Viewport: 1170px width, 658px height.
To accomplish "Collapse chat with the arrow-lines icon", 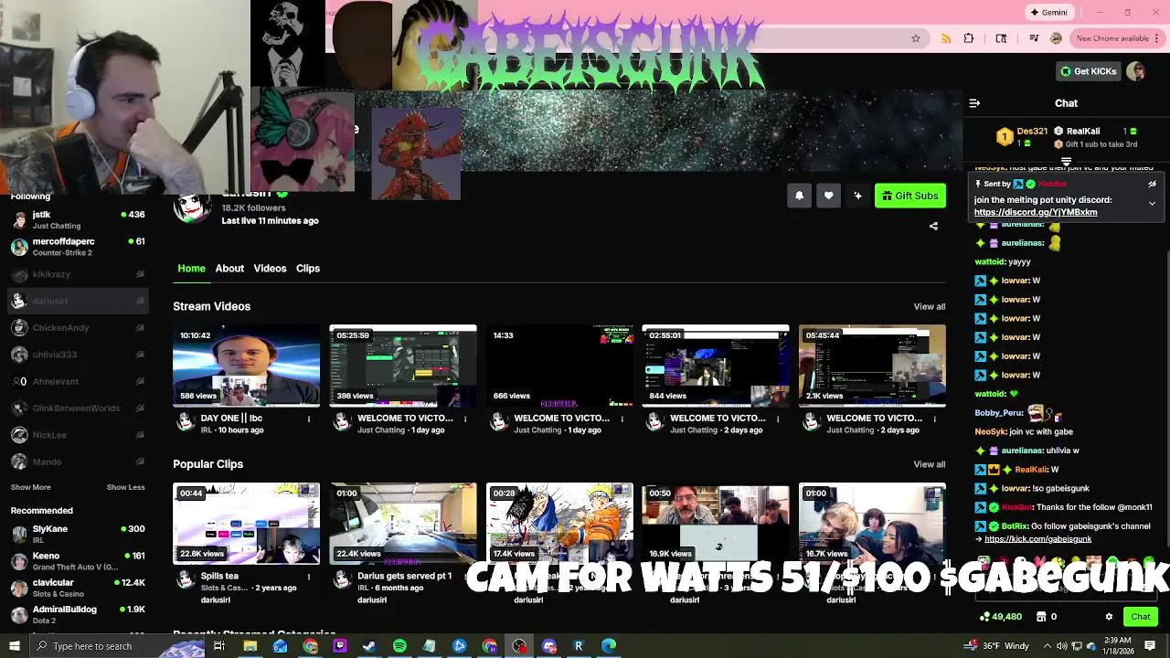I will (974, 103).
